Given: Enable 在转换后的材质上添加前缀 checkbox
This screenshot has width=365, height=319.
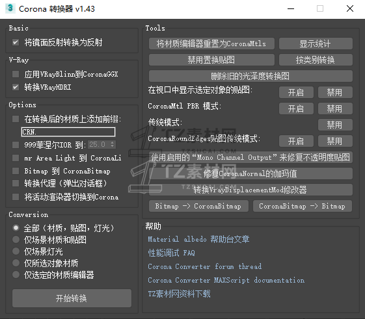Looking at the screenshot, I should click(x=16, y=119).
